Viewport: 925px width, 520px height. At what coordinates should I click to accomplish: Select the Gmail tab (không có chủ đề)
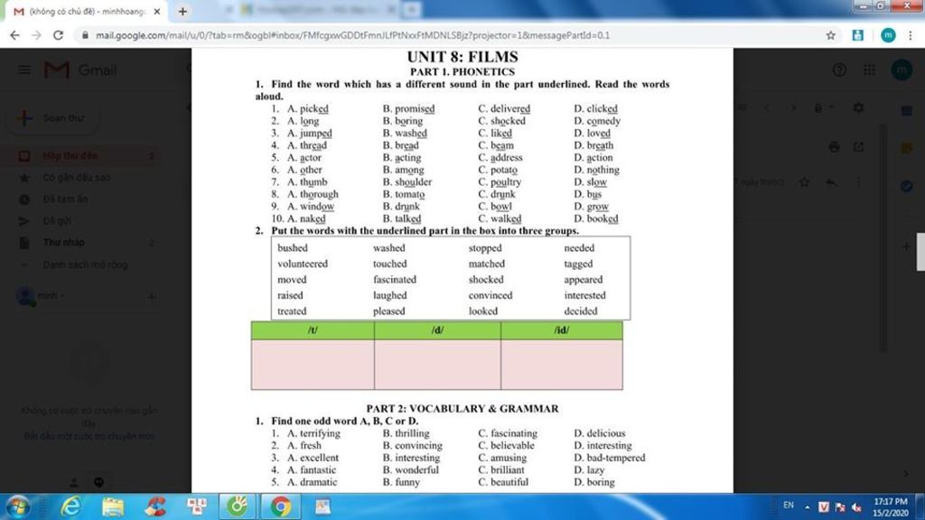[86, 11]
